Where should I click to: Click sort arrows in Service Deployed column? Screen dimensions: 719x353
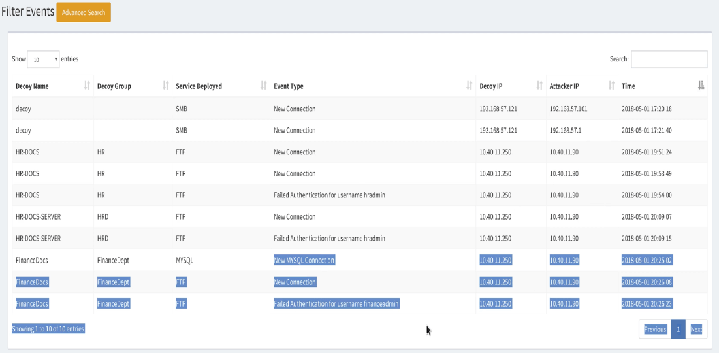point(264,86)
